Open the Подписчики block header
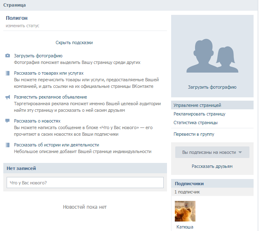This screenshot has width=261, height=231. pos(212,184)
